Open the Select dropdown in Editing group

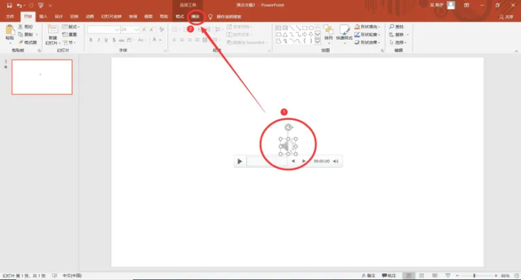398,42
